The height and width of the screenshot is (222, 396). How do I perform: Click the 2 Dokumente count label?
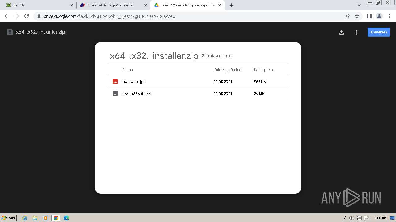217,56
